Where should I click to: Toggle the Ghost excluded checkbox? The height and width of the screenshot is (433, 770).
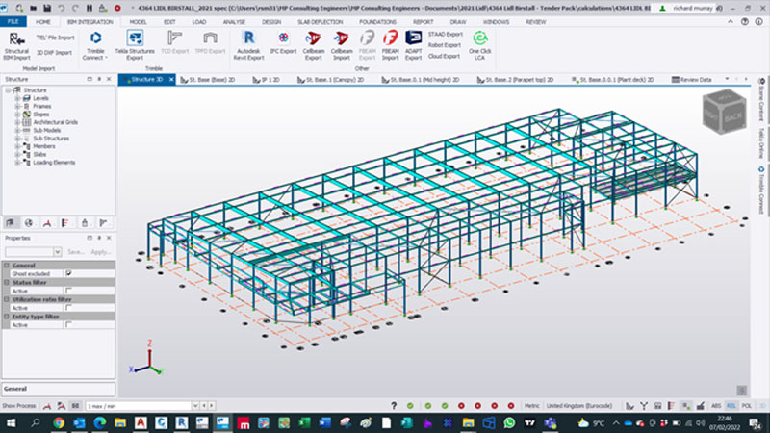pos(68,273)
